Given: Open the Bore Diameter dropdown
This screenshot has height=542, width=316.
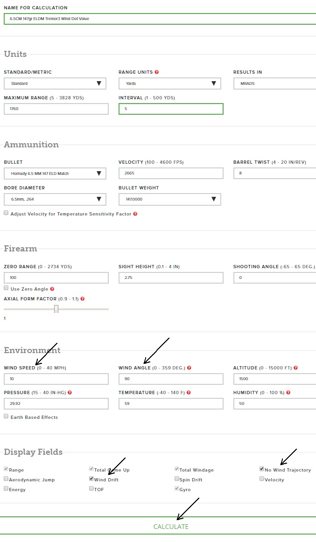Looking at the screenshot, I should pyautogui.click(x=55, y=199).
